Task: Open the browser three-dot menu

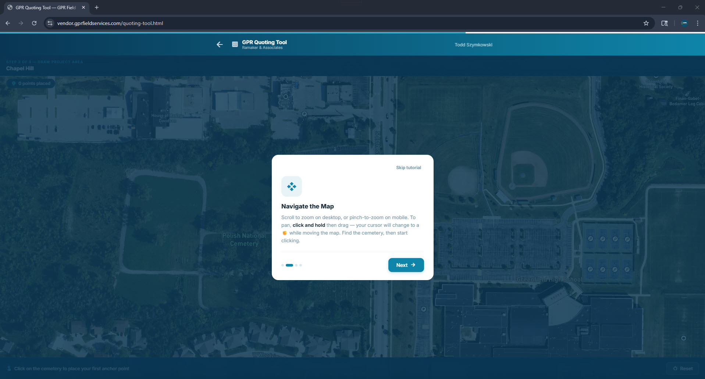Action: pos(697,23)
